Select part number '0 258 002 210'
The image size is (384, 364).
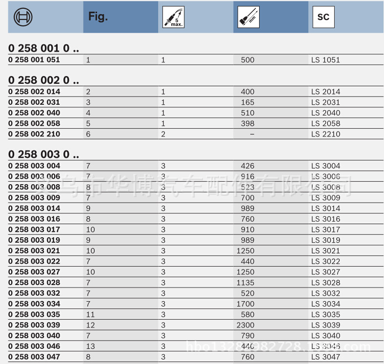click(x=34, y=134)
